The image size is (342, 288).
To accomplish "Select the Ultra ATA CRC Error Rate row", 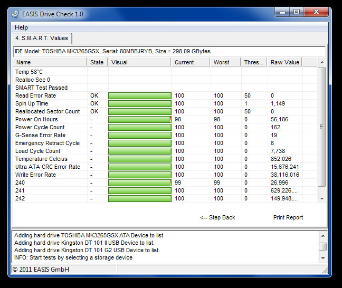I will 165,167.
